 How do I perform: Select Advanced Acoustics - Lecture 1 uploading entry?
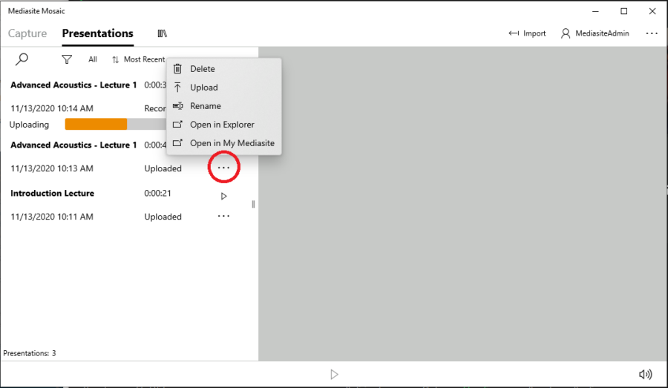click(x=73, y=85)
